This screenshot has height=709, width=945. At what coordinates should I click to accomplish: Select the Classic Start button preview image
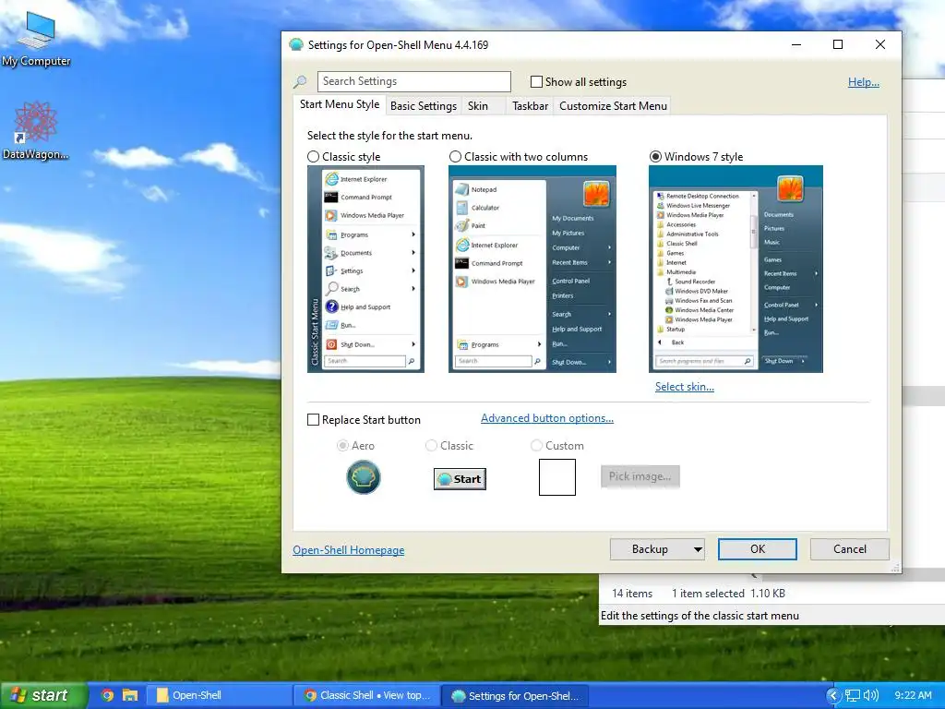(460, 479)
